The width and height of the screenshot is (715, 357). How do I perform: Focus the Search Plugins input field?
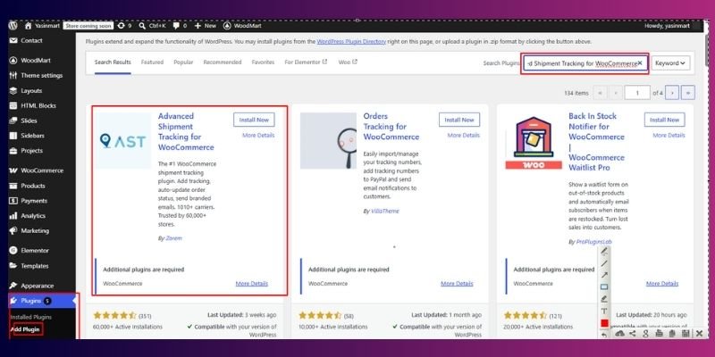point(585,63)
